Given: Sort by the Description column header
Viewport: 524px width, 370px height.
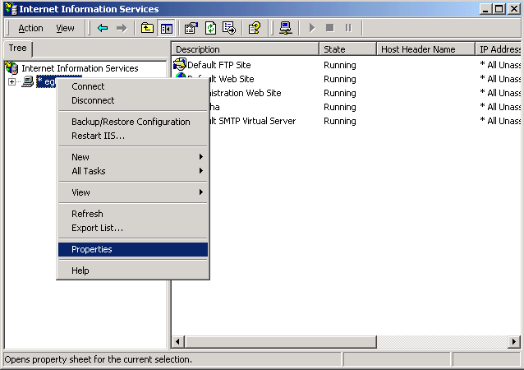Looking at the screenshot, I should 246,49.
